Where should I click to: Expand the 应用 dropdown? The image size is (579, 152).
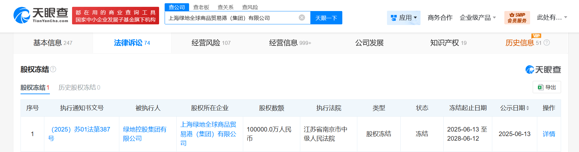(404, 18)
